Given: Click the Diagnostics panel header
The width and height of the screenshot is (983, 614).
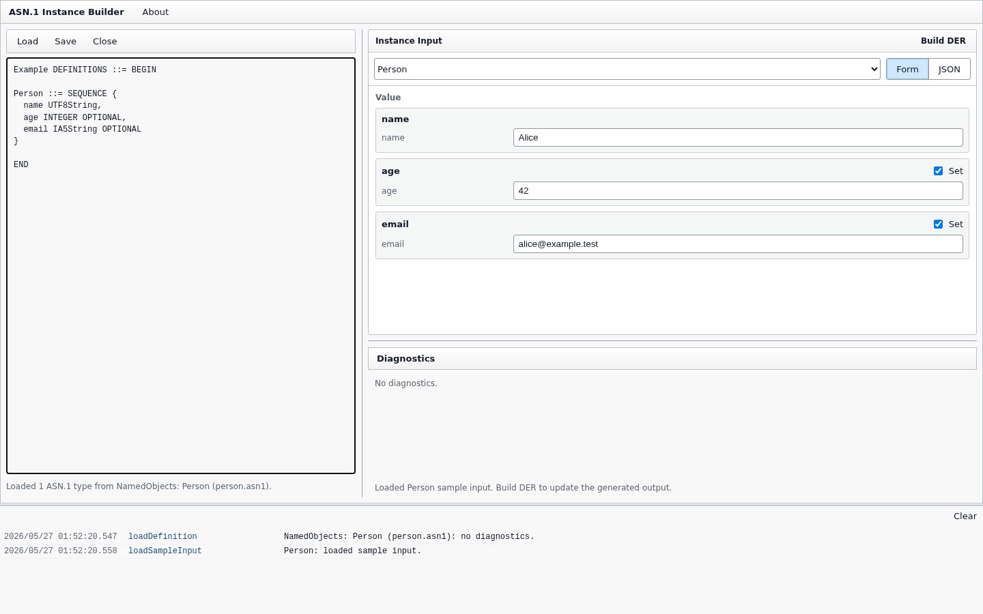Looking at the screenshot, I should click(672, 359).
